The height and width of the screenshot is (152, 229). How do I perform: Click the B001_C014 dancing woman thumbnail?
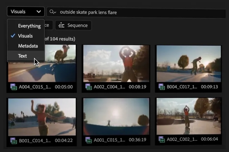click(42, 117)
